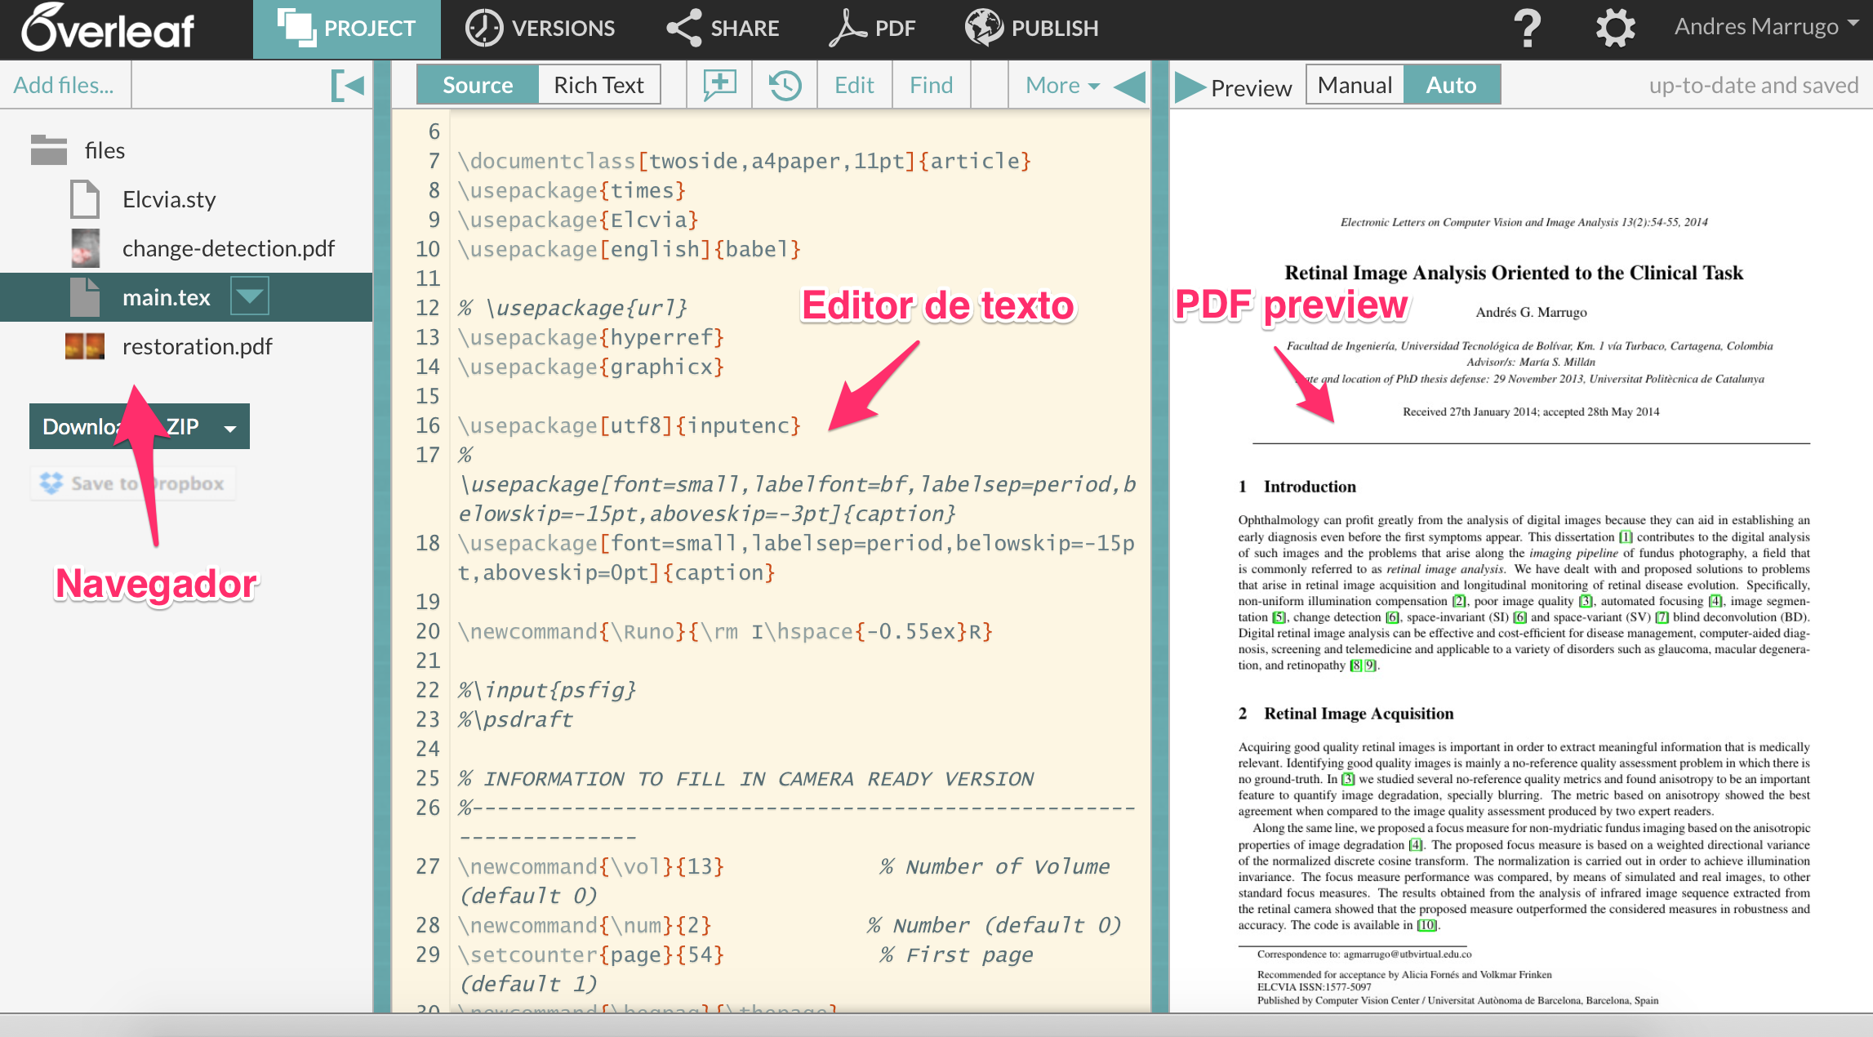Open change-detection.pdf file

(229, 248)
